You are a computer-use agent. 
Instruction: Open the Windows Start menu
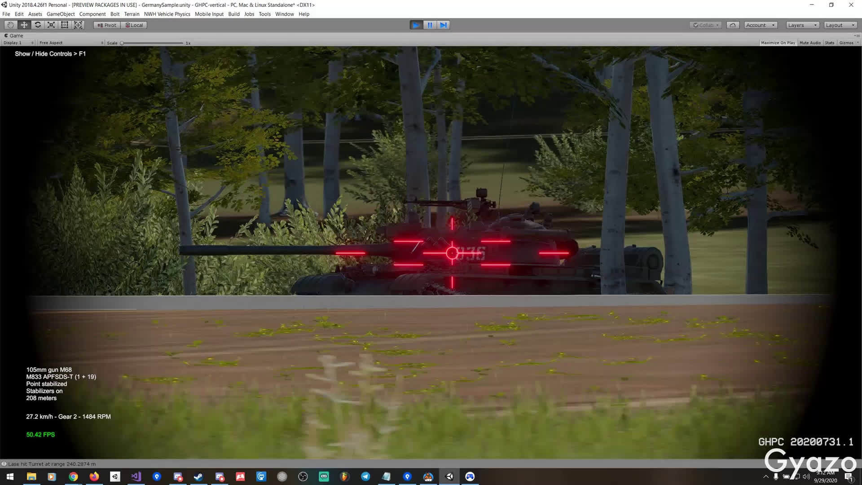pos(10,476)
